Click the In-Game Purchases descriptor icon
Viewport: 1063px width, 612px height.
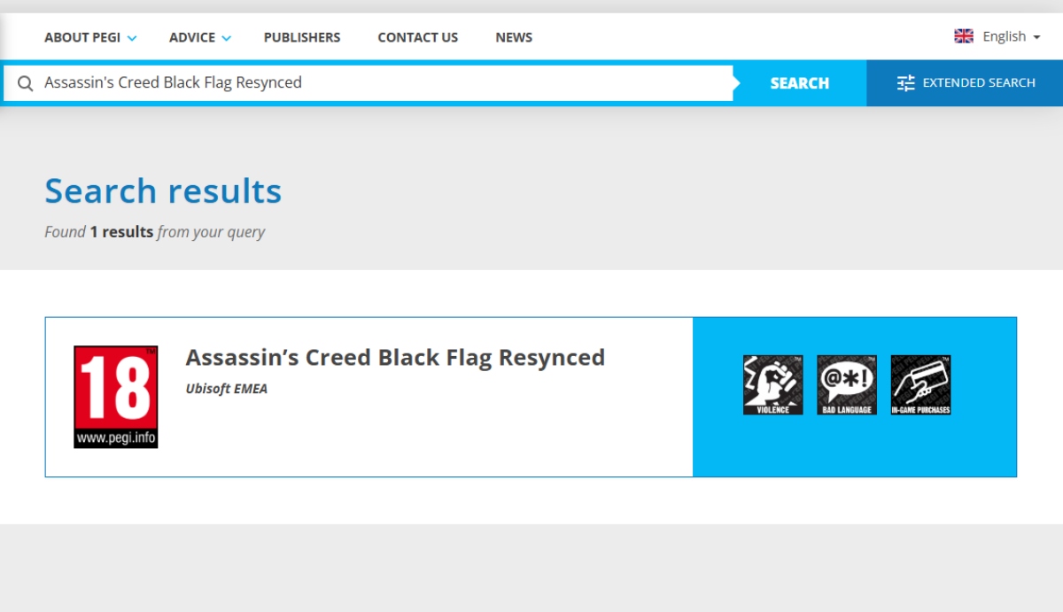point(920,384)
